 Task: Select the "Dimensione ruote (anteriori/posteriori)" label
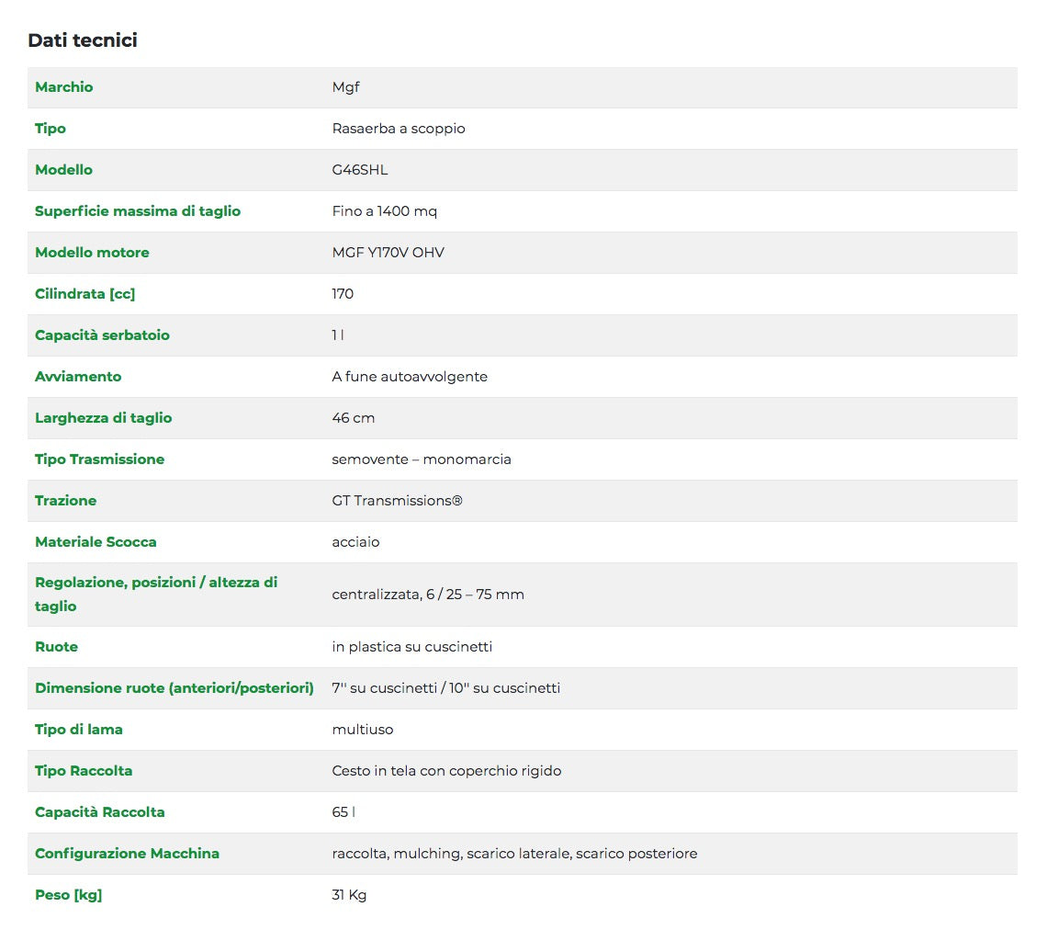(x=174, y=688)
